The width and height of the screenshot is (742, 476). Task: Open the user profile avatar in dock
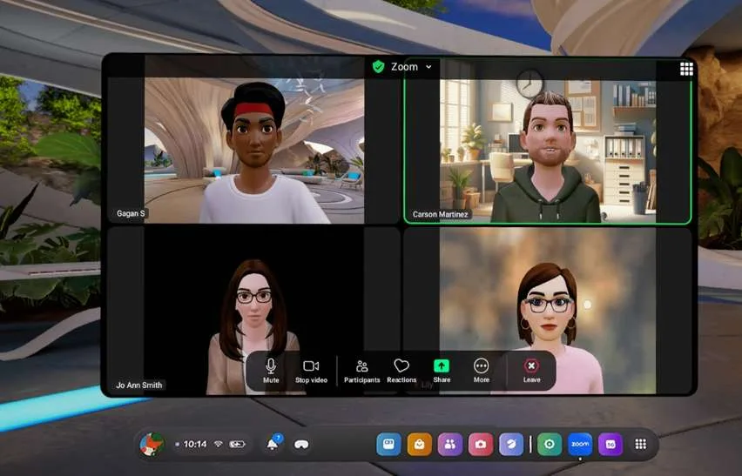tap(152, 445)
